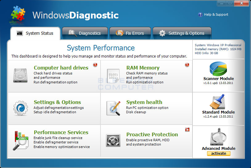Select the Standard Module label
The height and width of the screenshot is (168, 251).
point(218,112)
